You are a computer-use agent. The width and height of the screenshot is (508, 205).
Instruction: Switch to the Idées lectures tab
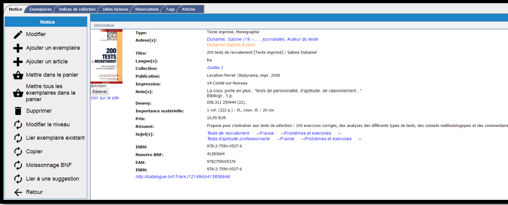pos(115,9)
